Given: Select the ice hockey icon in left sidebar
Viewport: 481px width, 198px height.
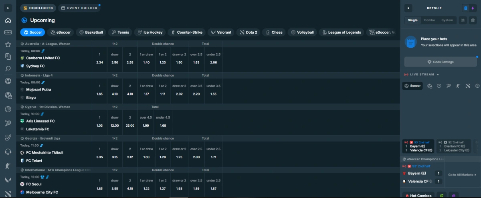Looking at the screenshot, I should pos(8,137).
